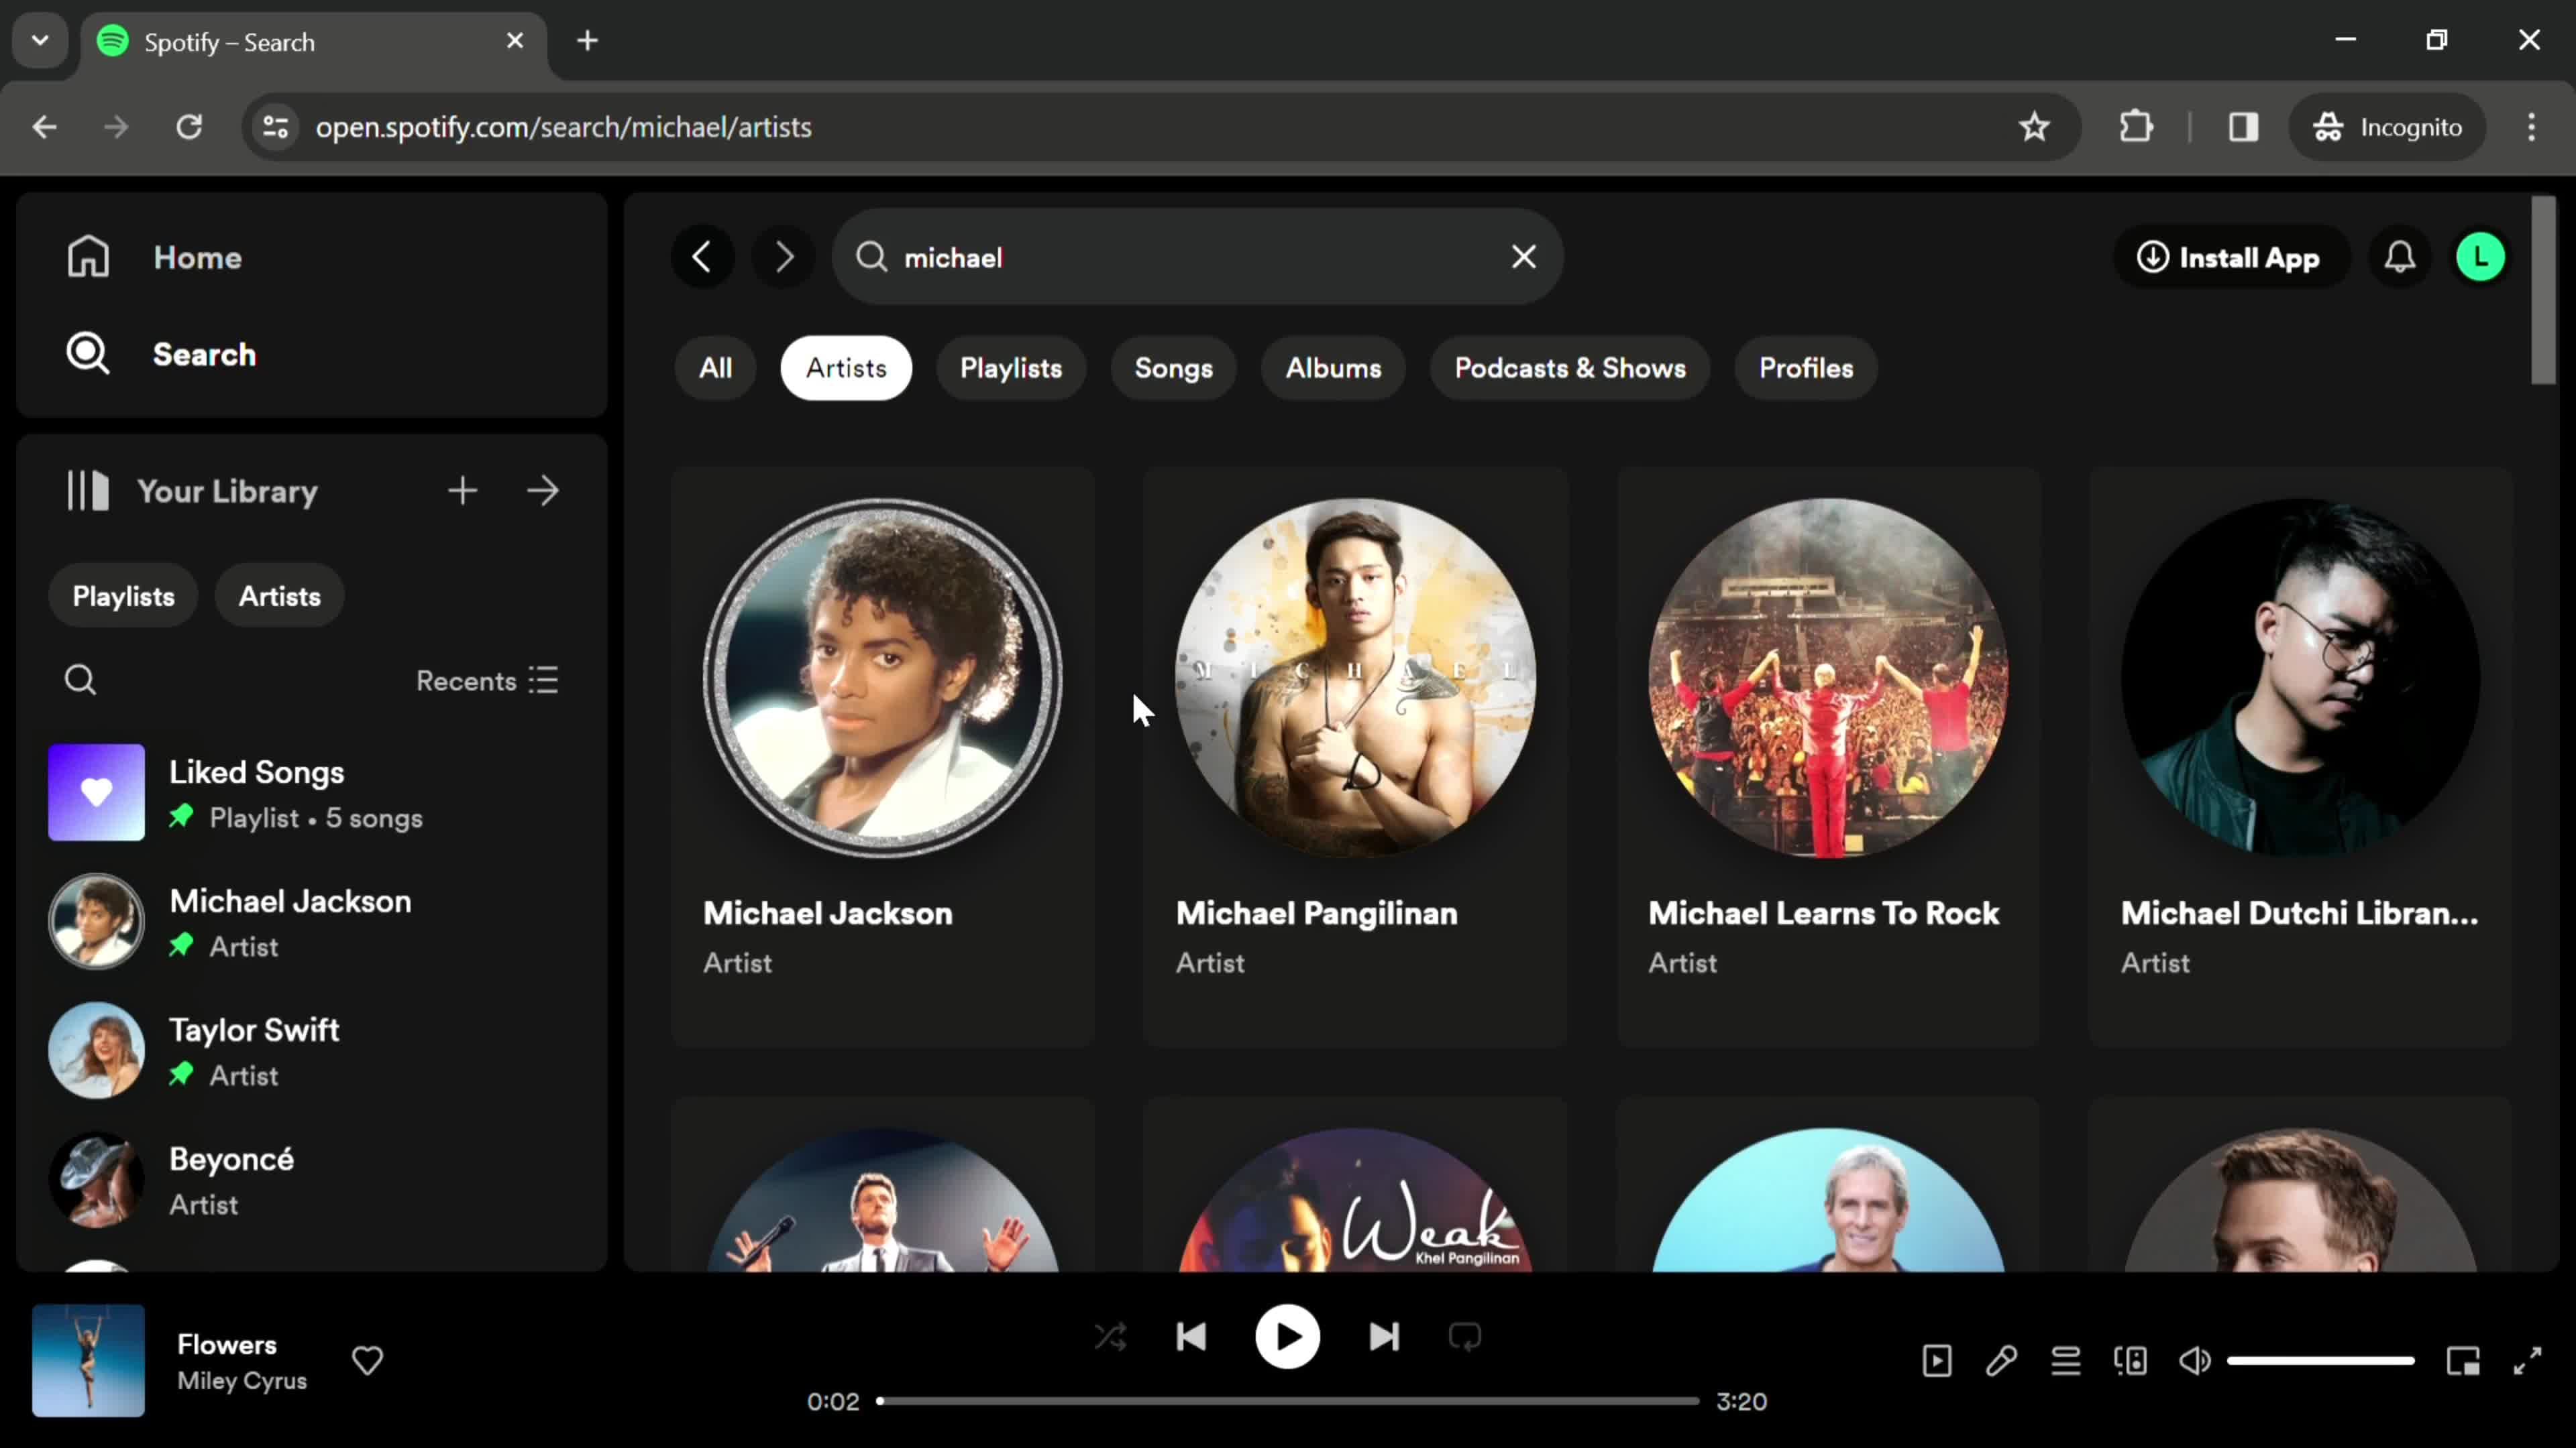Switch to the Albums filter tab
The width and height of the screenshot is (2576, 1448).
pos(1333,368)
